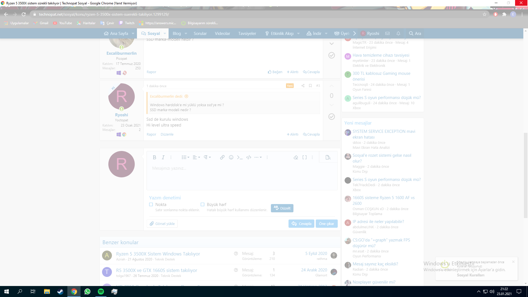528x297 pixels.
Task: Click the Cevapla submit button
Action: coord(301,224)
